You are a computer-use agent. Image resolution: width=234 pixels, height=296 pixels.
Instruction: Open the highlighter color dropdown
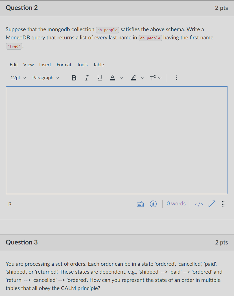pos(143,78)
